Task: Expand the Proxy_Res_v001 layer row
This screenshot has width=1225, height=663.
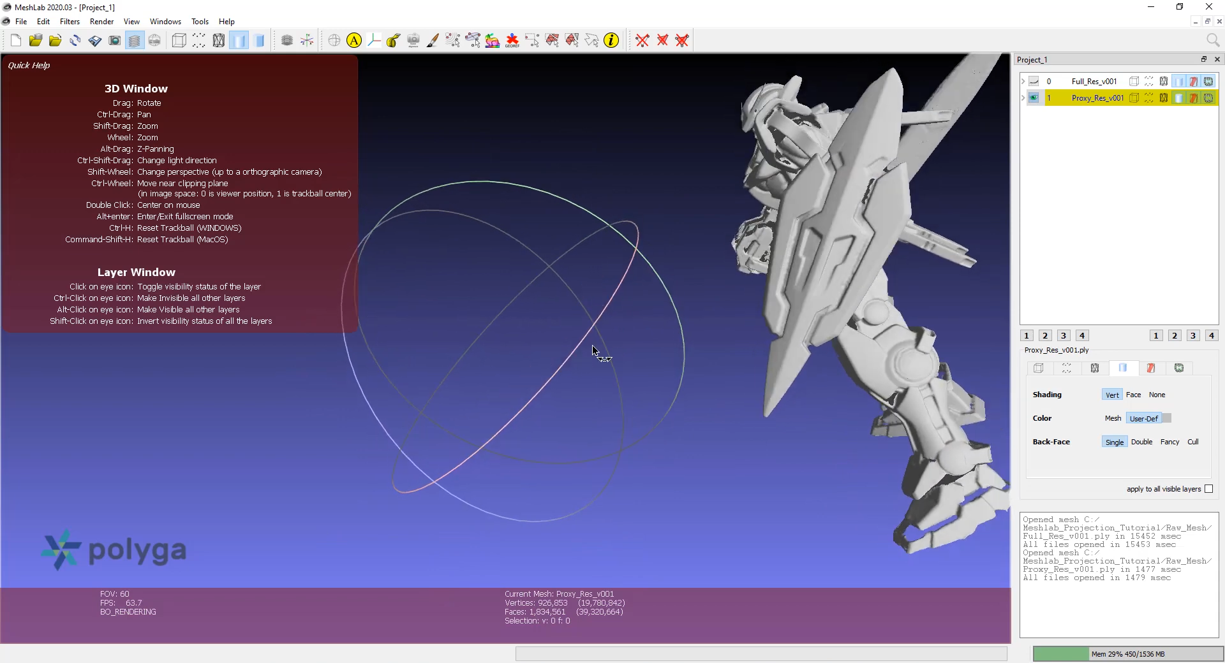Action: point(1023,98)
